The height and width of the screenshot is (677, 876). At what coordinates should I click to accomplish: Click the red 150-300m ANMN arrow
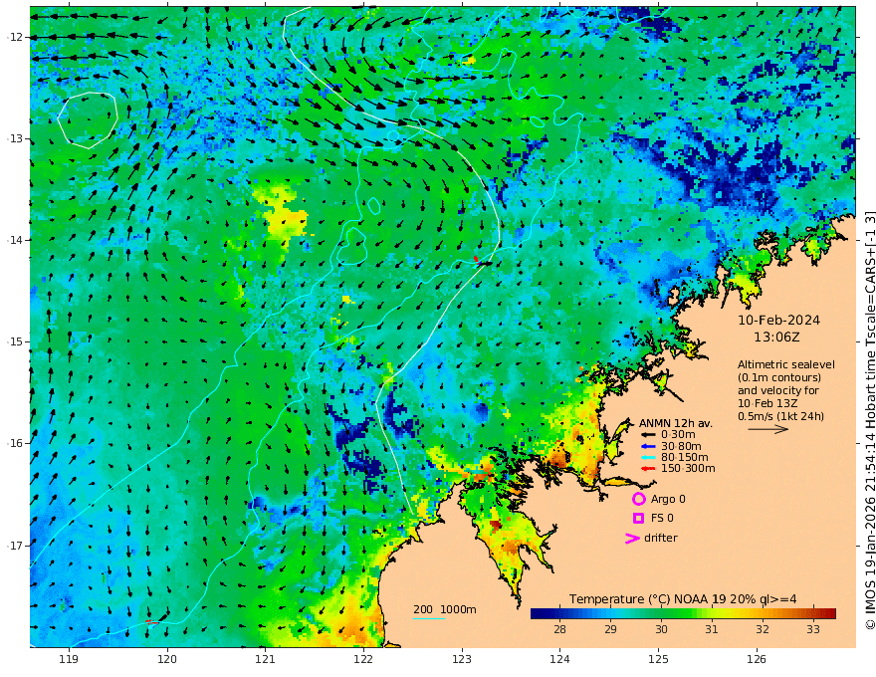click(x=647, y=469)
